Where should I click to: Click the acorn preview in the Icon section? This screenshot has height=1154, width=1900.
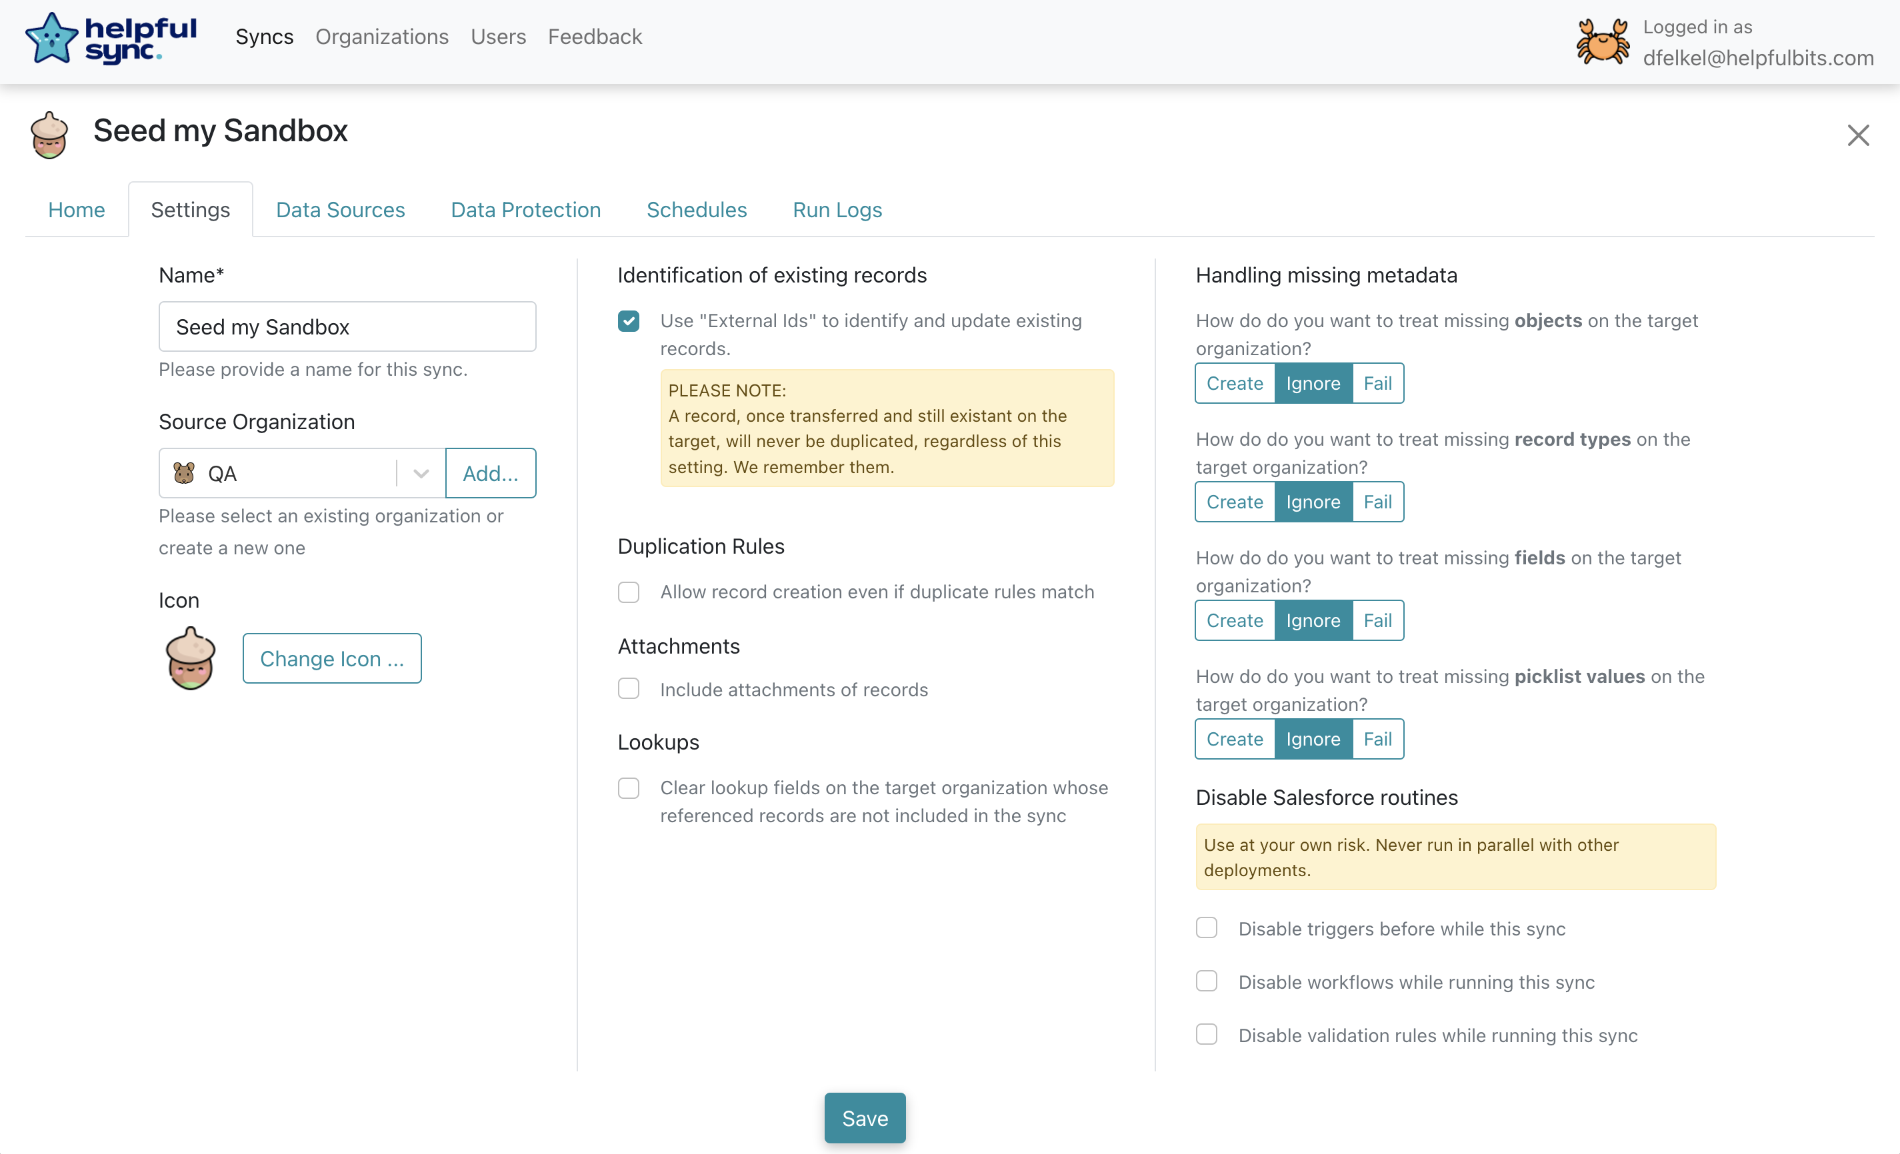(190, 658)
